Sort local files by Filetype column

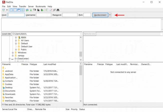(33, 64)
